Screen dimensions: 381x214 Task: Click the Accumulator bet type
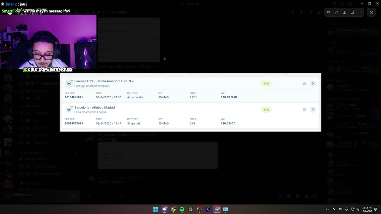point(135,97)
